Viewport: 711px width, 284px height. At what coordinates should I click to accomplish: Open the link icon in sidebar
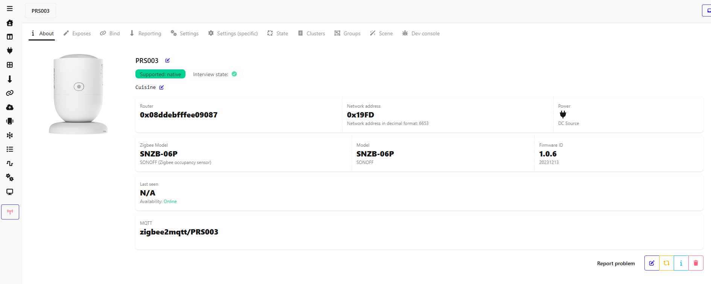pyautogui.click(x=10, y=93)
